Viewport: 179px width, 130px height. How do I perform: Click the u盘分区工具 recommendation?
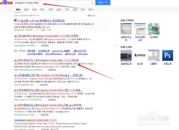point(70,54)
